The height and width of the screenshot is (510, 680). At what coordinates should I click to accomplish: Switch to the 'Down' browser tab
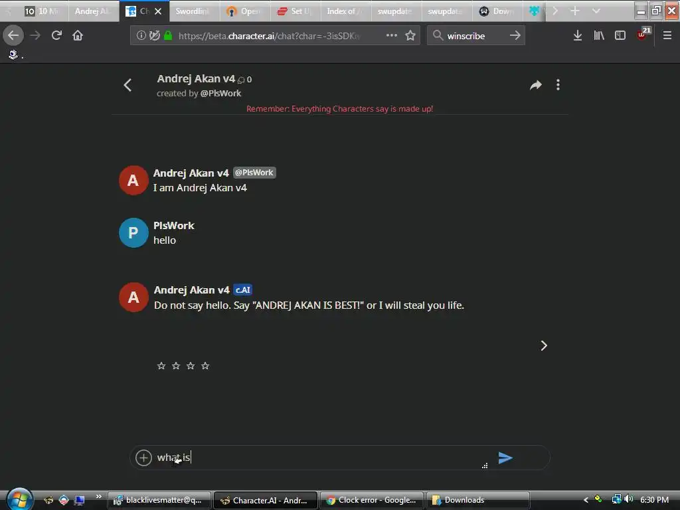pyautogui.click(x=497, y=11)
